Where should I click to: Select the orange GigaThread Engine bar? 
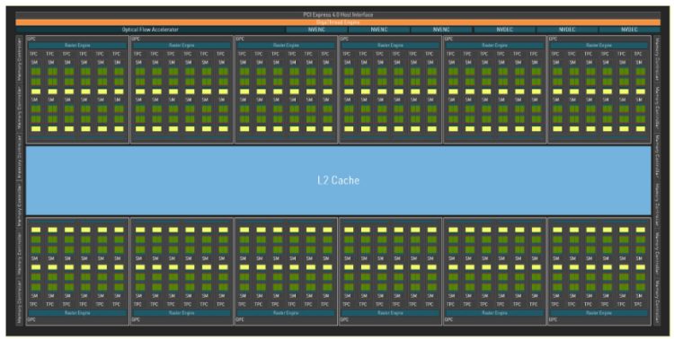[338, 22]
